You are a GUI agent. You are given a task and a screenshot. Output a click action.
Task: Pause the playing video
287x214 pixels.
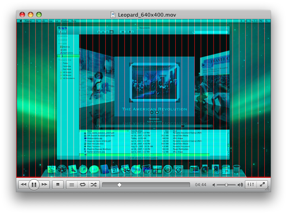tap(34, 185)
